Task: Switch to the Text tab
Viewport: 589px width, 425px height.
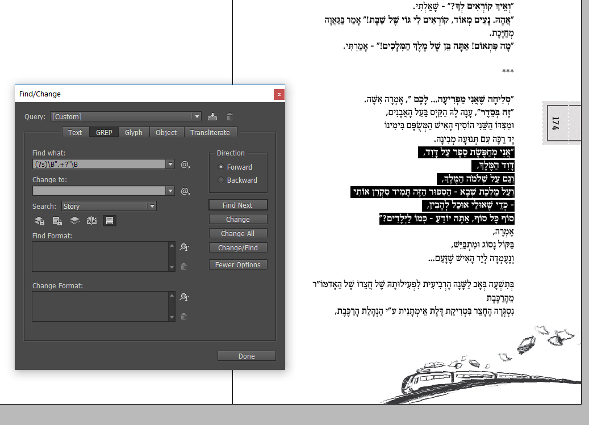Action: coord(75,132)
